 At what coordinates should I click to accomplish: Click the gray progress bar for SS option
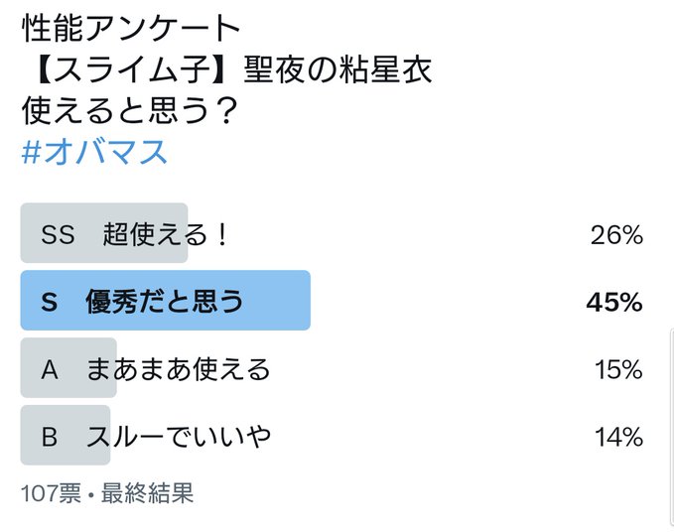click(x=104, y=233)
